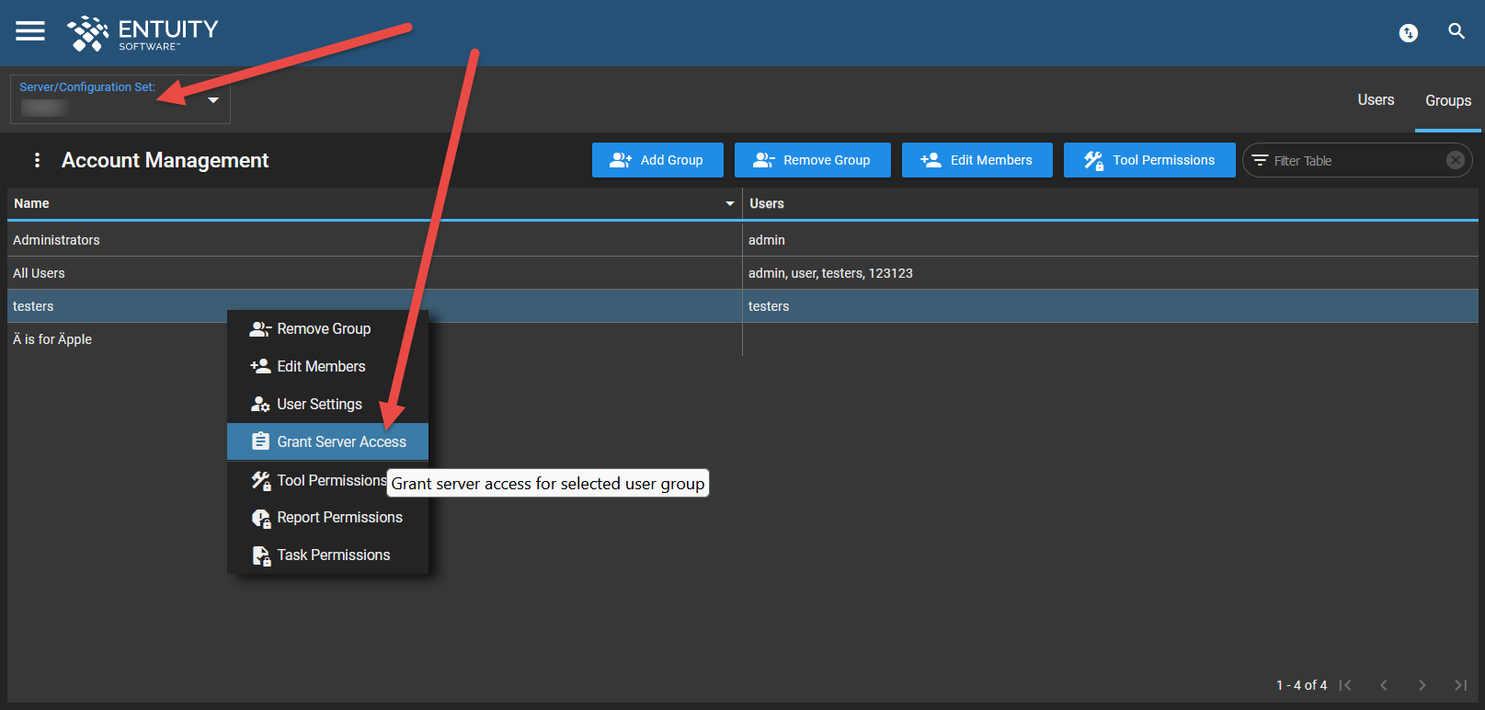The height and width of the screenshot is (710, 1485).
Task: Choose Remove Group in context menu
Action: coord(327,328)
